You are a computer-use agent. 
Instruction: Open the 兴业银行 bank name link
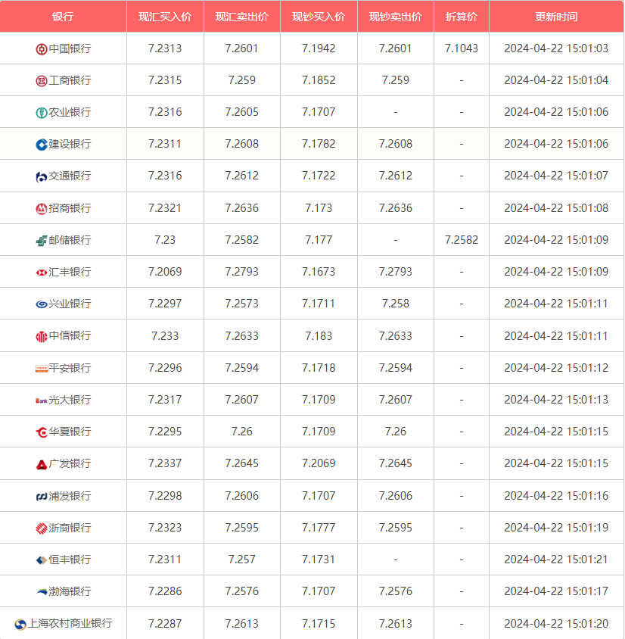[70, 304]
